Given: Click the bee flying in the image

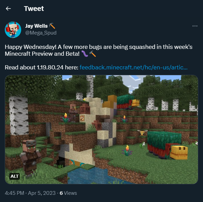Looking at the screenshot, I should tap(143, 133).
